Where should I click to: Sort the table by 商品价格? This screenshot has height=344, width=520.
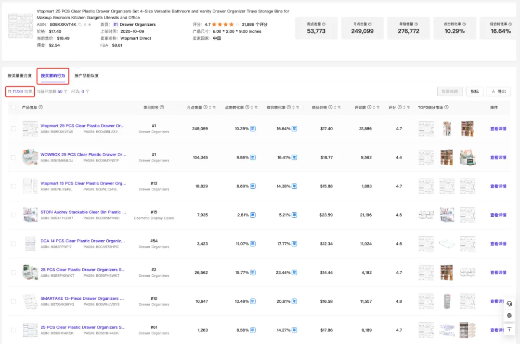click(x=335, y=107)
